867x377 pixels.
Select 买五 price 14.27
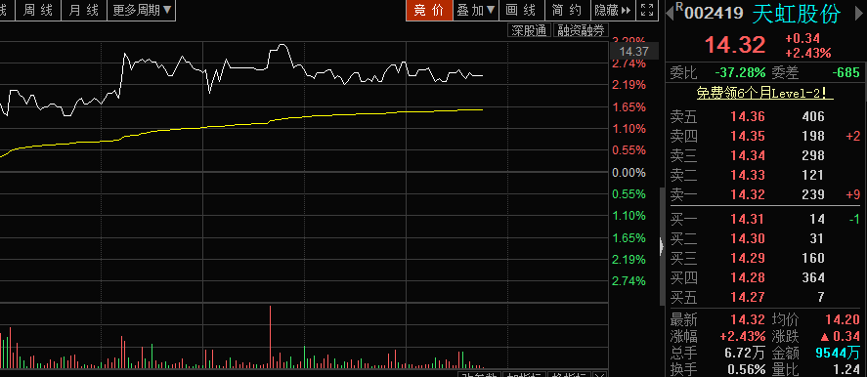(x=748, y=297)
